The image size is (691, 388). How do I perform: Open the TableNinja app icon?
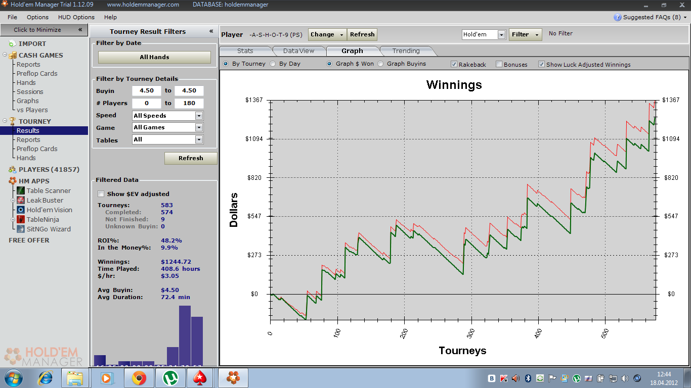click(x=21, y=219)
